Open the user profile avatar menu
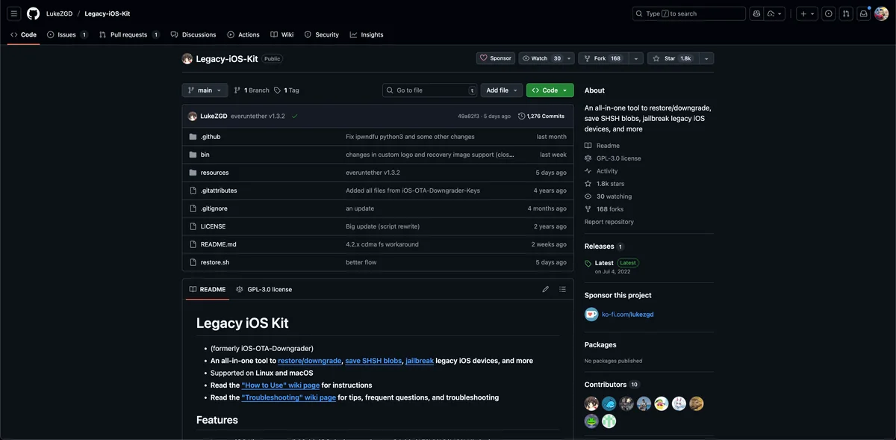Viewport: 896px width, 440px height. (x=881, y=13)
